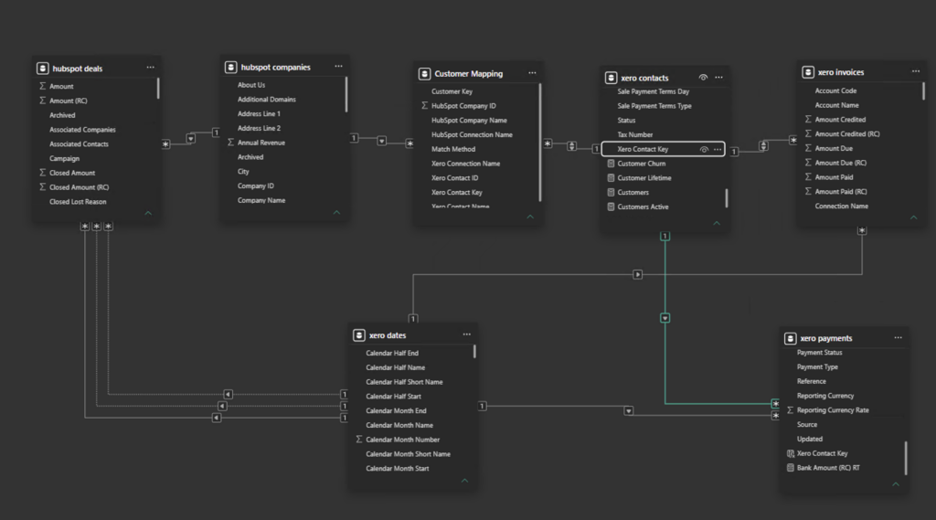The image size is (936, 520).
Task: Click the xero invoices table icon
Action: (x=808, y=71)
